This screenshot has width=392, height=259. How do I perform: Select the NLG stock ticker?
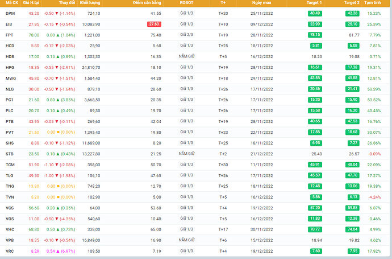click(x=10, y=89)
